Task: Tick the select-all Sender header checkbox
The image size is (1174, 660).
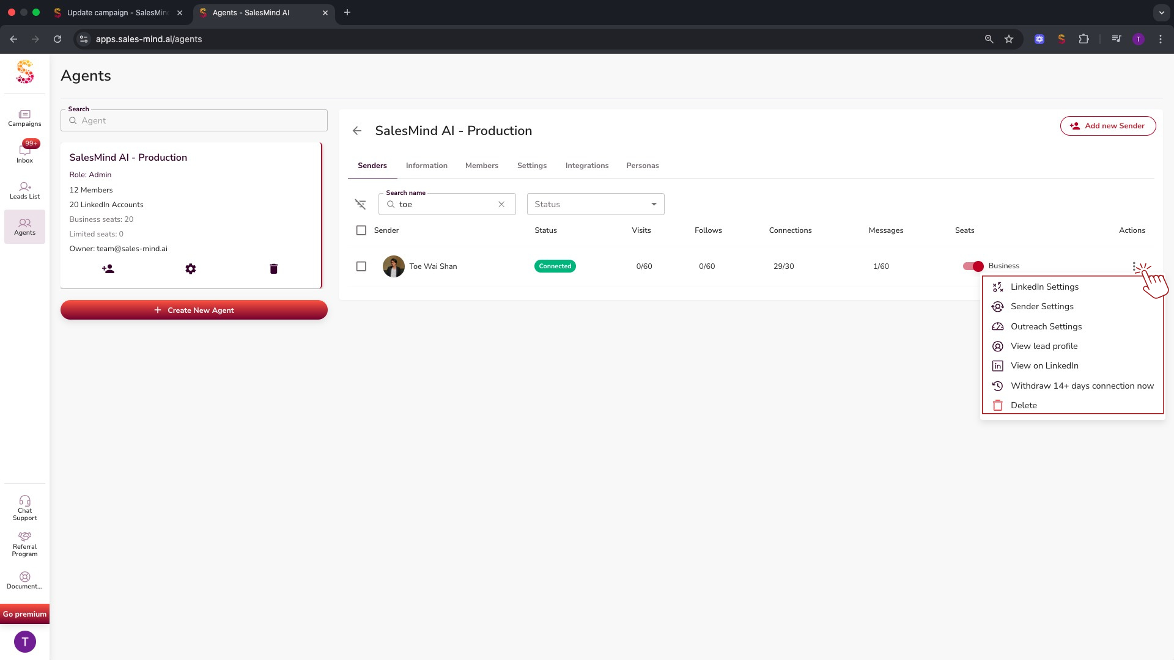Action: click(361, 230)
